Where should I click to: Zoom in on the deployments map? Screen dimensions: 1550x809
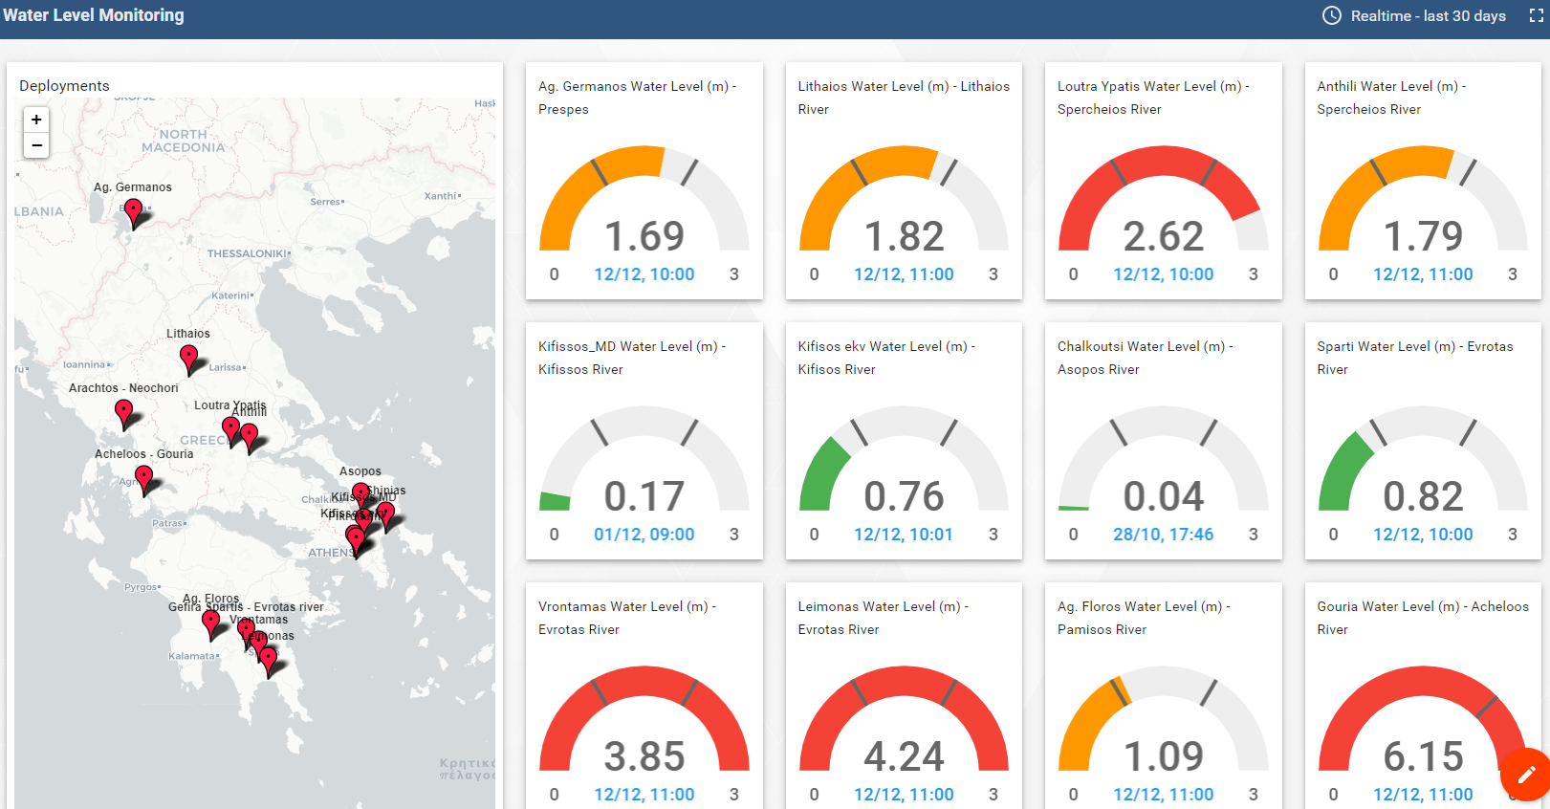point(36,120)
